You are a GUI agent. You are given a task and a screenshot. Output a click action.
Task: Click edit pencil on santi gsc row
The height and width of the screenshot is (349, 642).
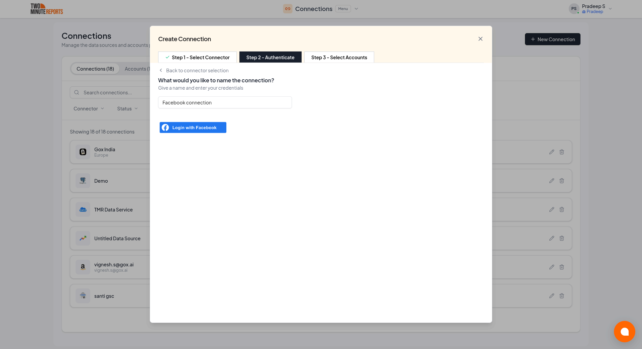tap(551, 296)
